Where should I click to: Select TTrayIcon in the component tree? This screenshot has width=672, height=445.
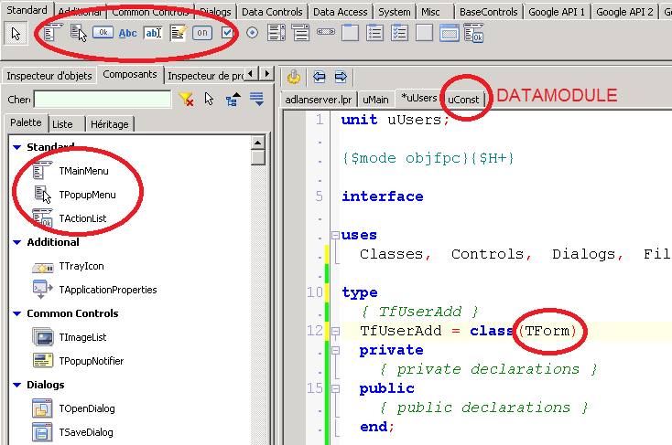pos(81,266)
